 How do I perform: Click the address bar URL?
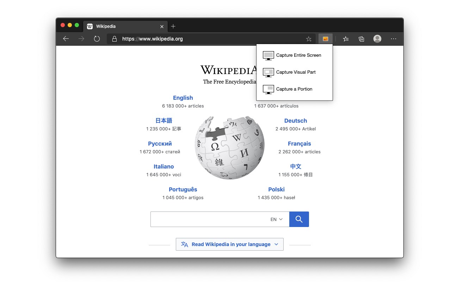tap(153, 39)
